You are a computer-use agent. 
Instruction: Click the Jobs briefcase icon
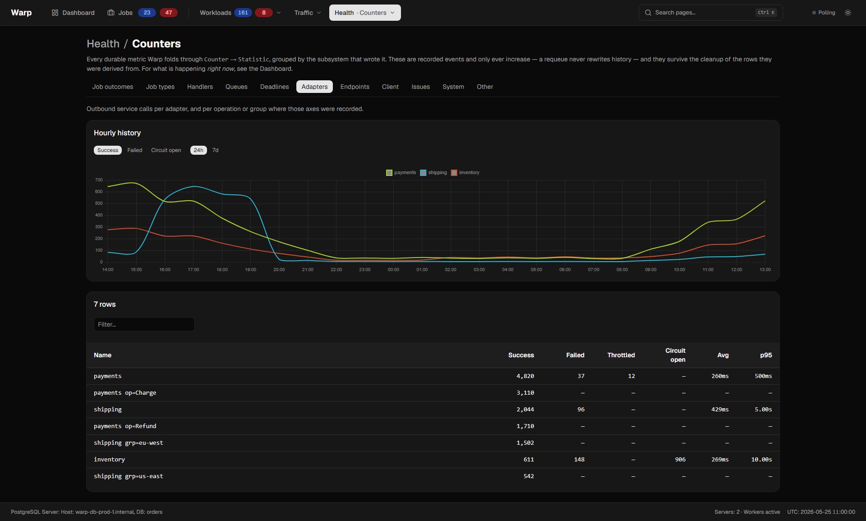pos(111,13)
